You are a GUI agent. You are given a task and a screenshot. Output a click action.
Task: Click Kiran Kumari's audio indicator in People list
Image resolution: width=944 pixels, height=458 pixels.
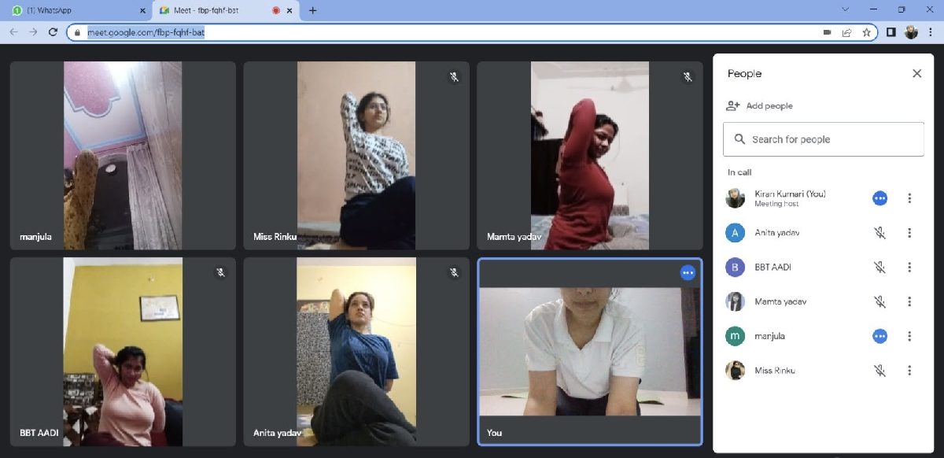879,198
